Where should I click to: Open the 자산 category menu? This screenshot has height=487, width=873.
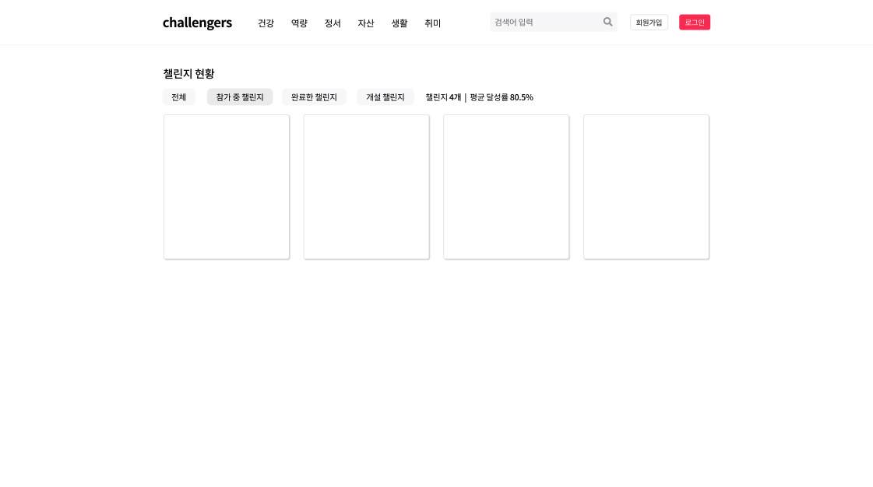click(x=366, y=23)
